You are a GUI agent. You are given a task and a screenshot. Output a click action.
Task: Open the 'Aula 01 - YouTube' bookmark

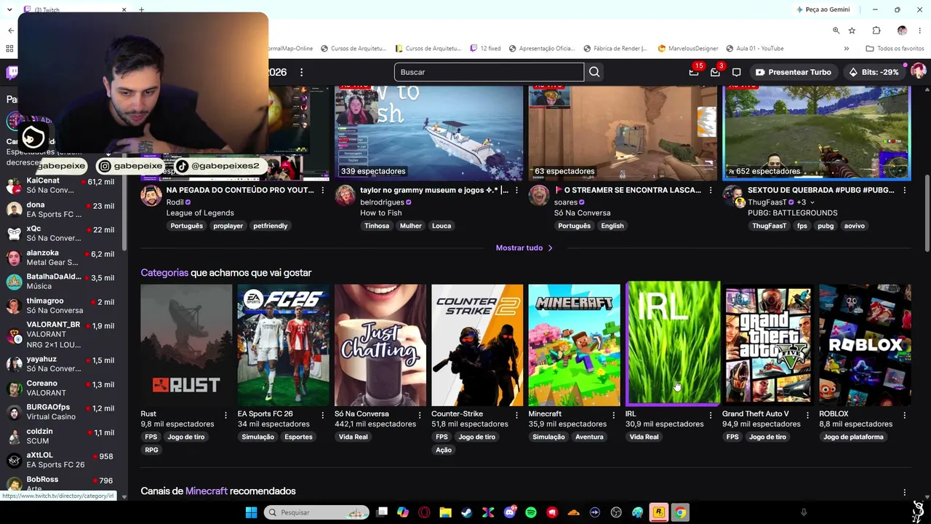tap(754, 49)
